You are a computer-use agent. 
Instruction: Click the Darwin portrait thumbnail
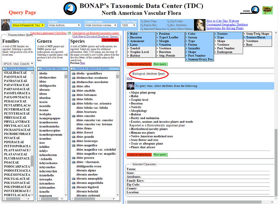200,25
